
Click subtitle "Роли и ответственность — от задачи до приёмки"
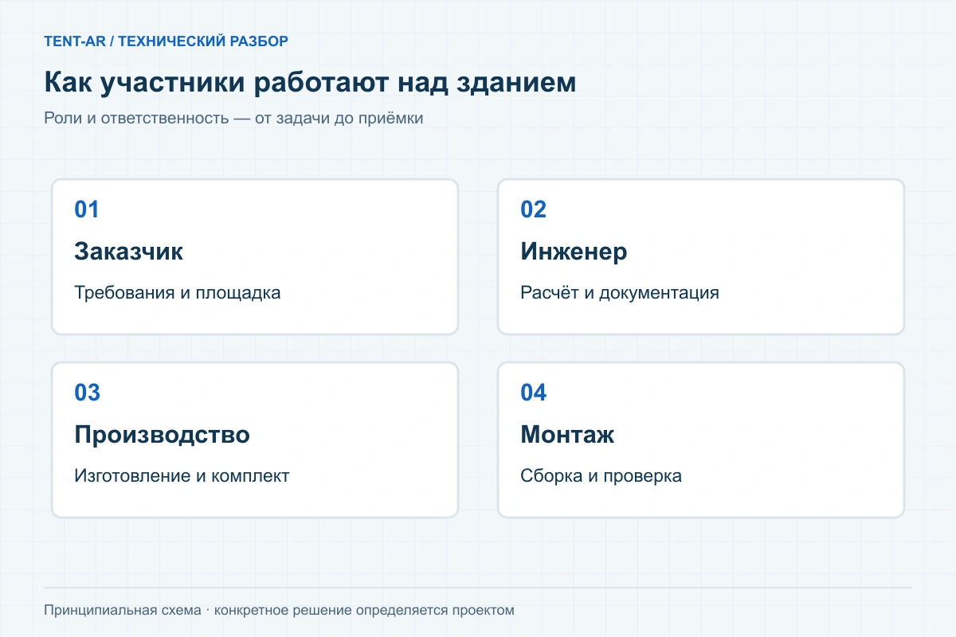(233, 118)
